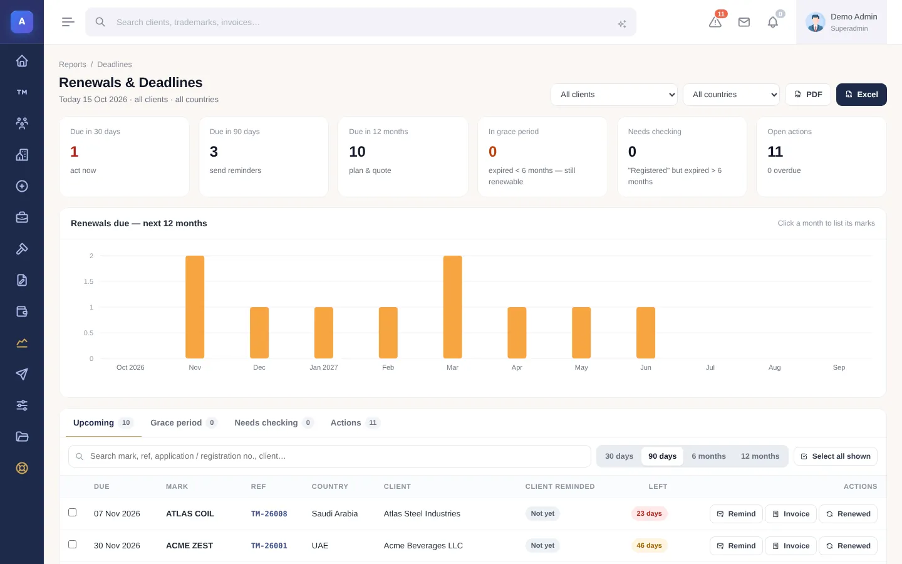902x564 pixels.
Task: Switch to the Grace period tab
Action: [x=184, y=423]
